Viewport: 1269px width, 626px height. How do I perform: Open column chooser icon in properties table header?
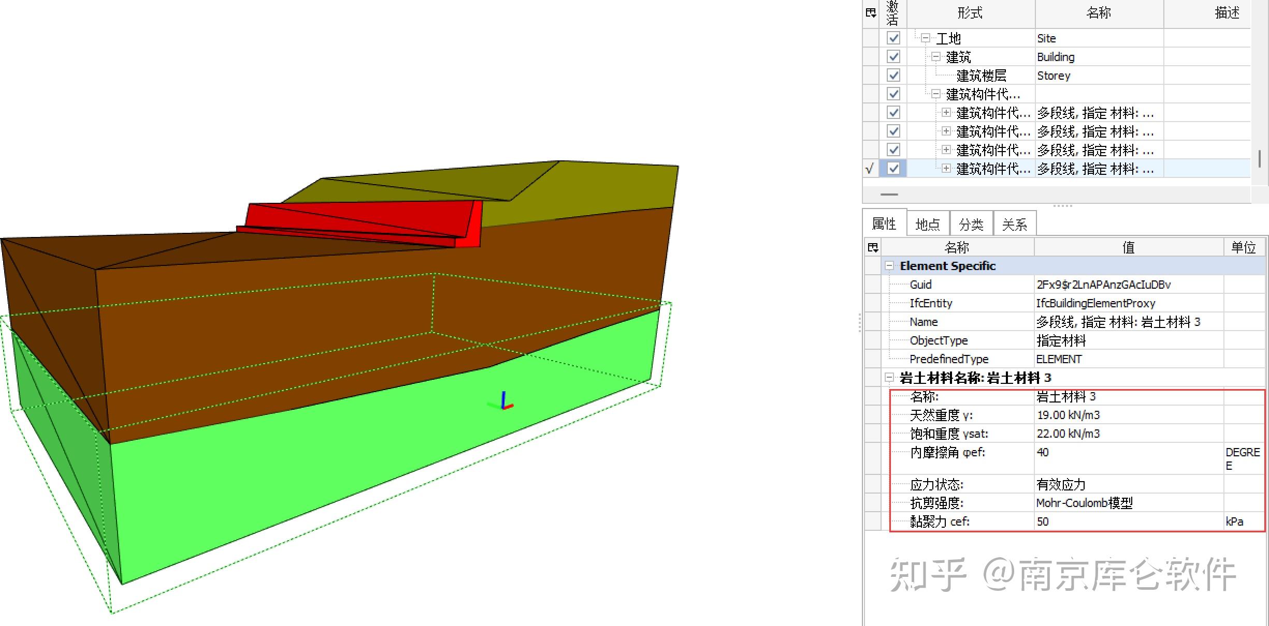(x=873, y=247)
